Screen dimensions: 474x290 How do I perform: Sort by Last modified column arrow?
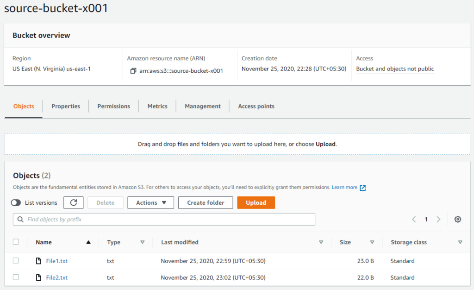(x=321, y=242)
